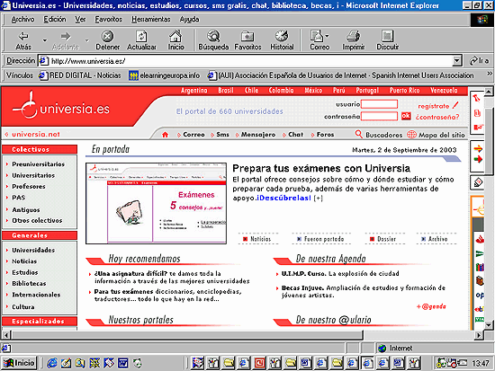Launch Word from the quick launch bar
The width and height of the screenshot is (495, 371).
122,364
